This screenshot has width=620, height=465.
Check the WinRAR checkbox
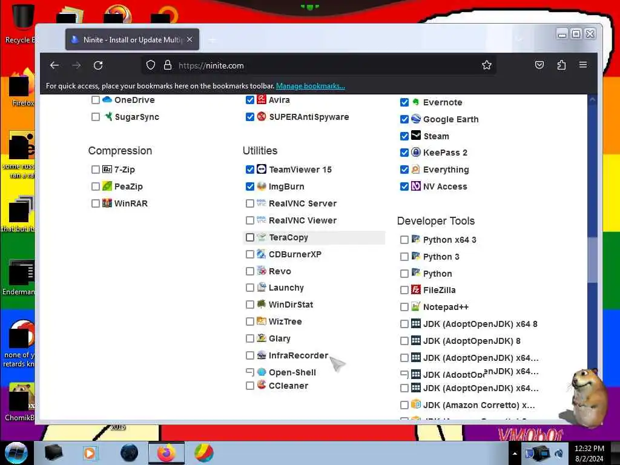(95, 203)
